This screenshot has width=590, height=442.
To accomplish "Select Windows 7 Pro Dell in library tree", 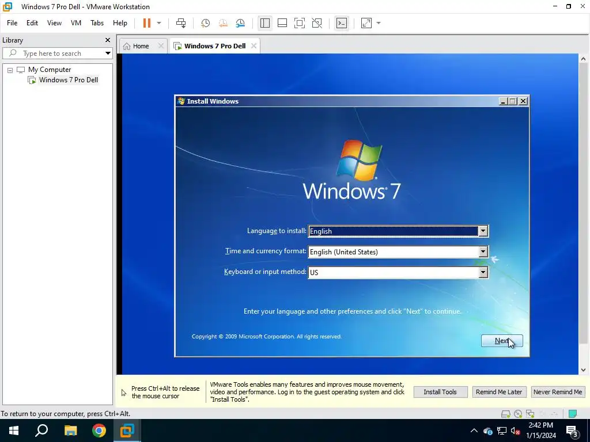I will point(68,79).
